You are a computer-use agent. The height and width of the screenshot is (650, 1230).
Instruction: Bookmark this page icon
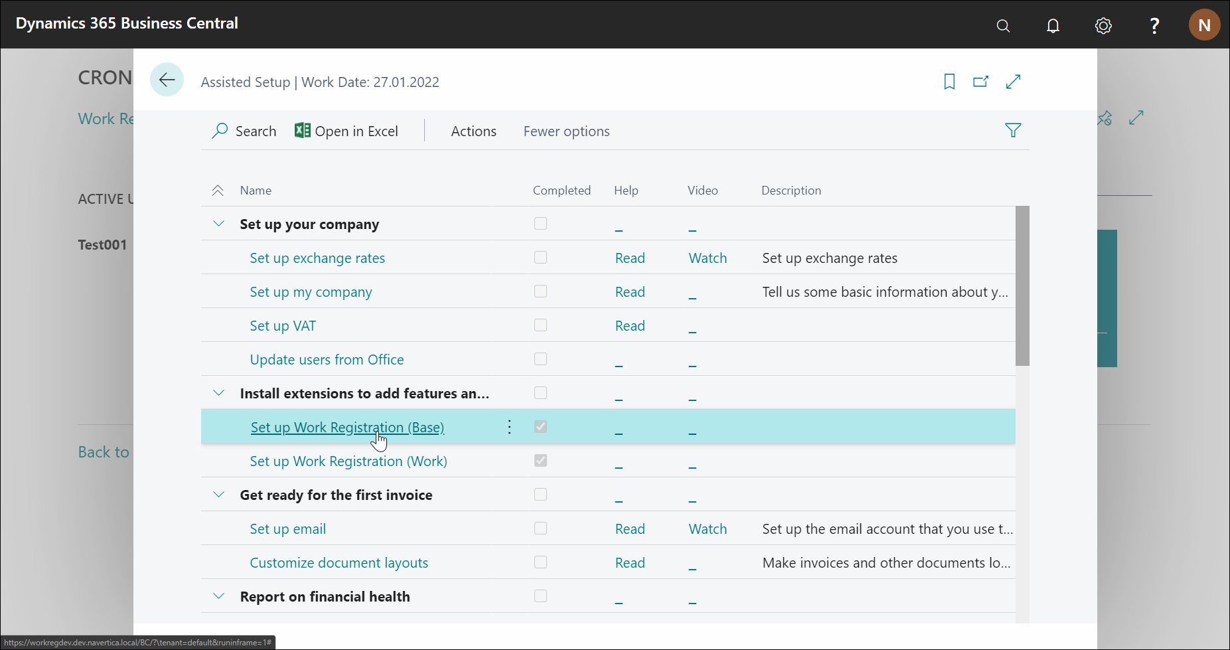coord(949,82)
